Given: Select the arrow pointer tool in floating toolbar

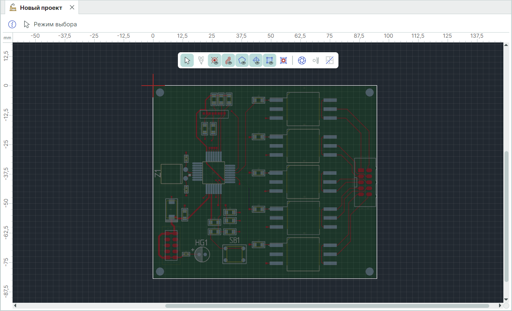Looking at the screenshot, I should click(x=187, y=60).
